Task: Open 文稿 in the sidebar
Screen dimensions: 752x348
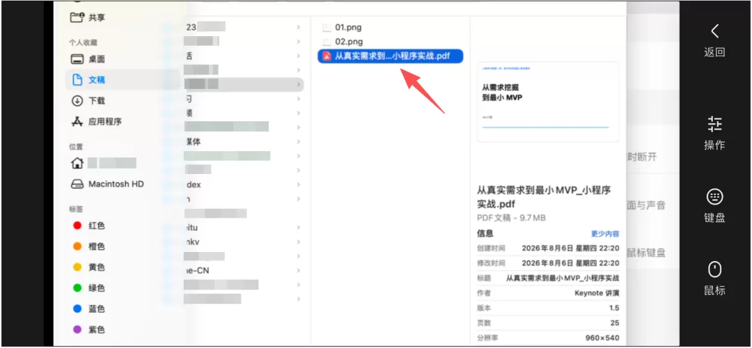Action: click(x=97, y=80)
